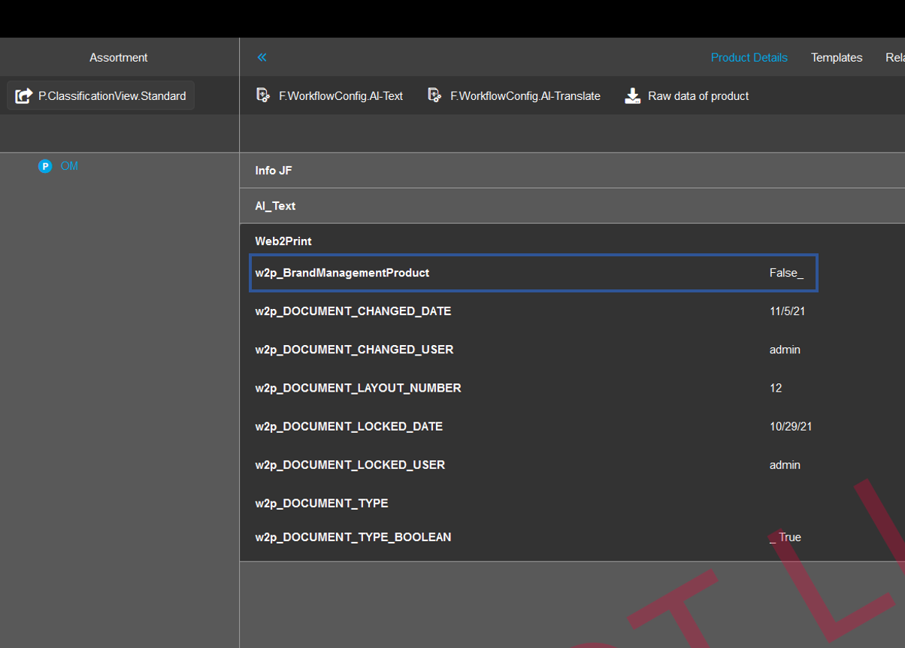Click the blue P icon next to OM

(45, 166)
